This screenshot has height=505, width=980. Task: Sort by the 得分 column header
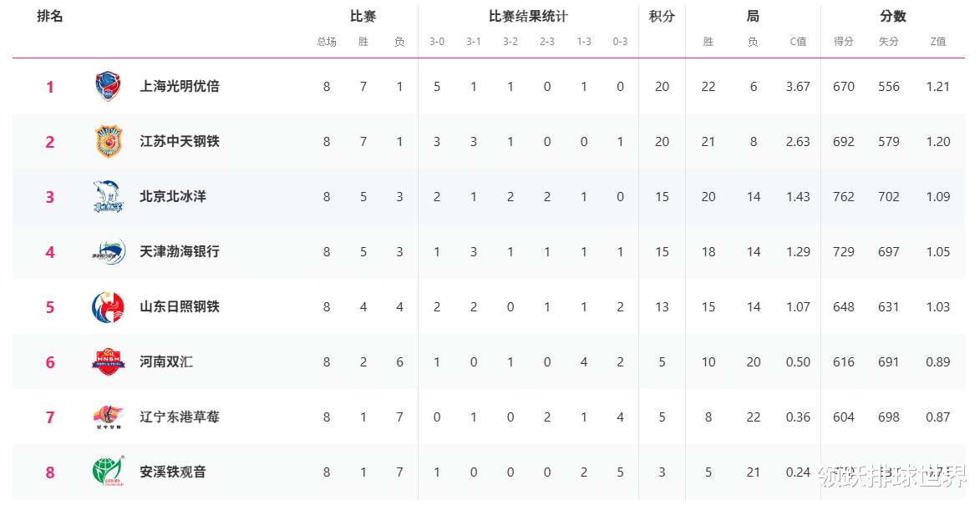tap(843, 42)
